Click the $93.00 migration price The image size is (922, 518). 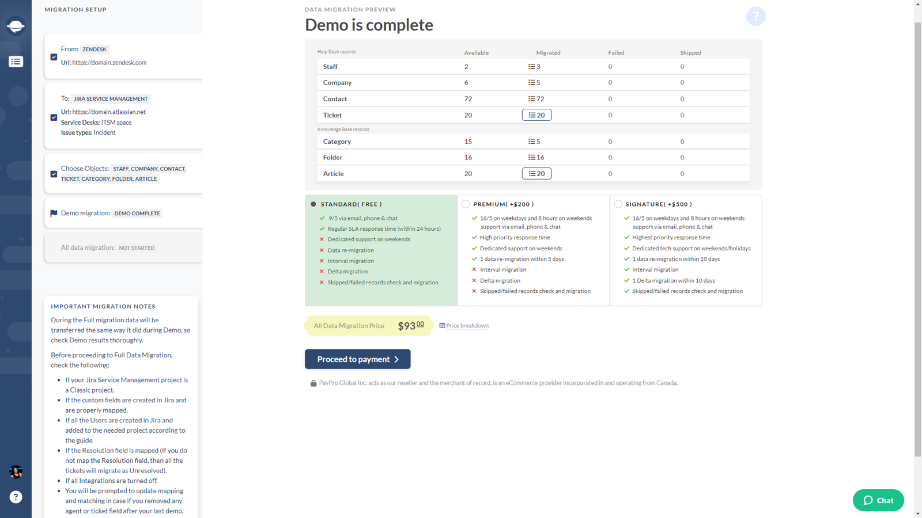click(x=411, y=326)
